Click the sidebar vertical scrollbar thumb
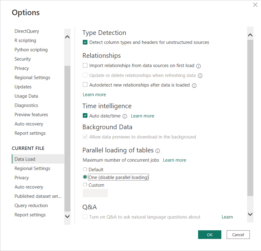 67,138
